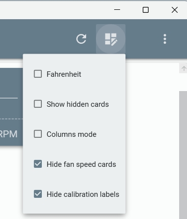This screenshot has height=219, width=187.
Task: Enable the Columns mode checkbox
Action: pos(38,134)
